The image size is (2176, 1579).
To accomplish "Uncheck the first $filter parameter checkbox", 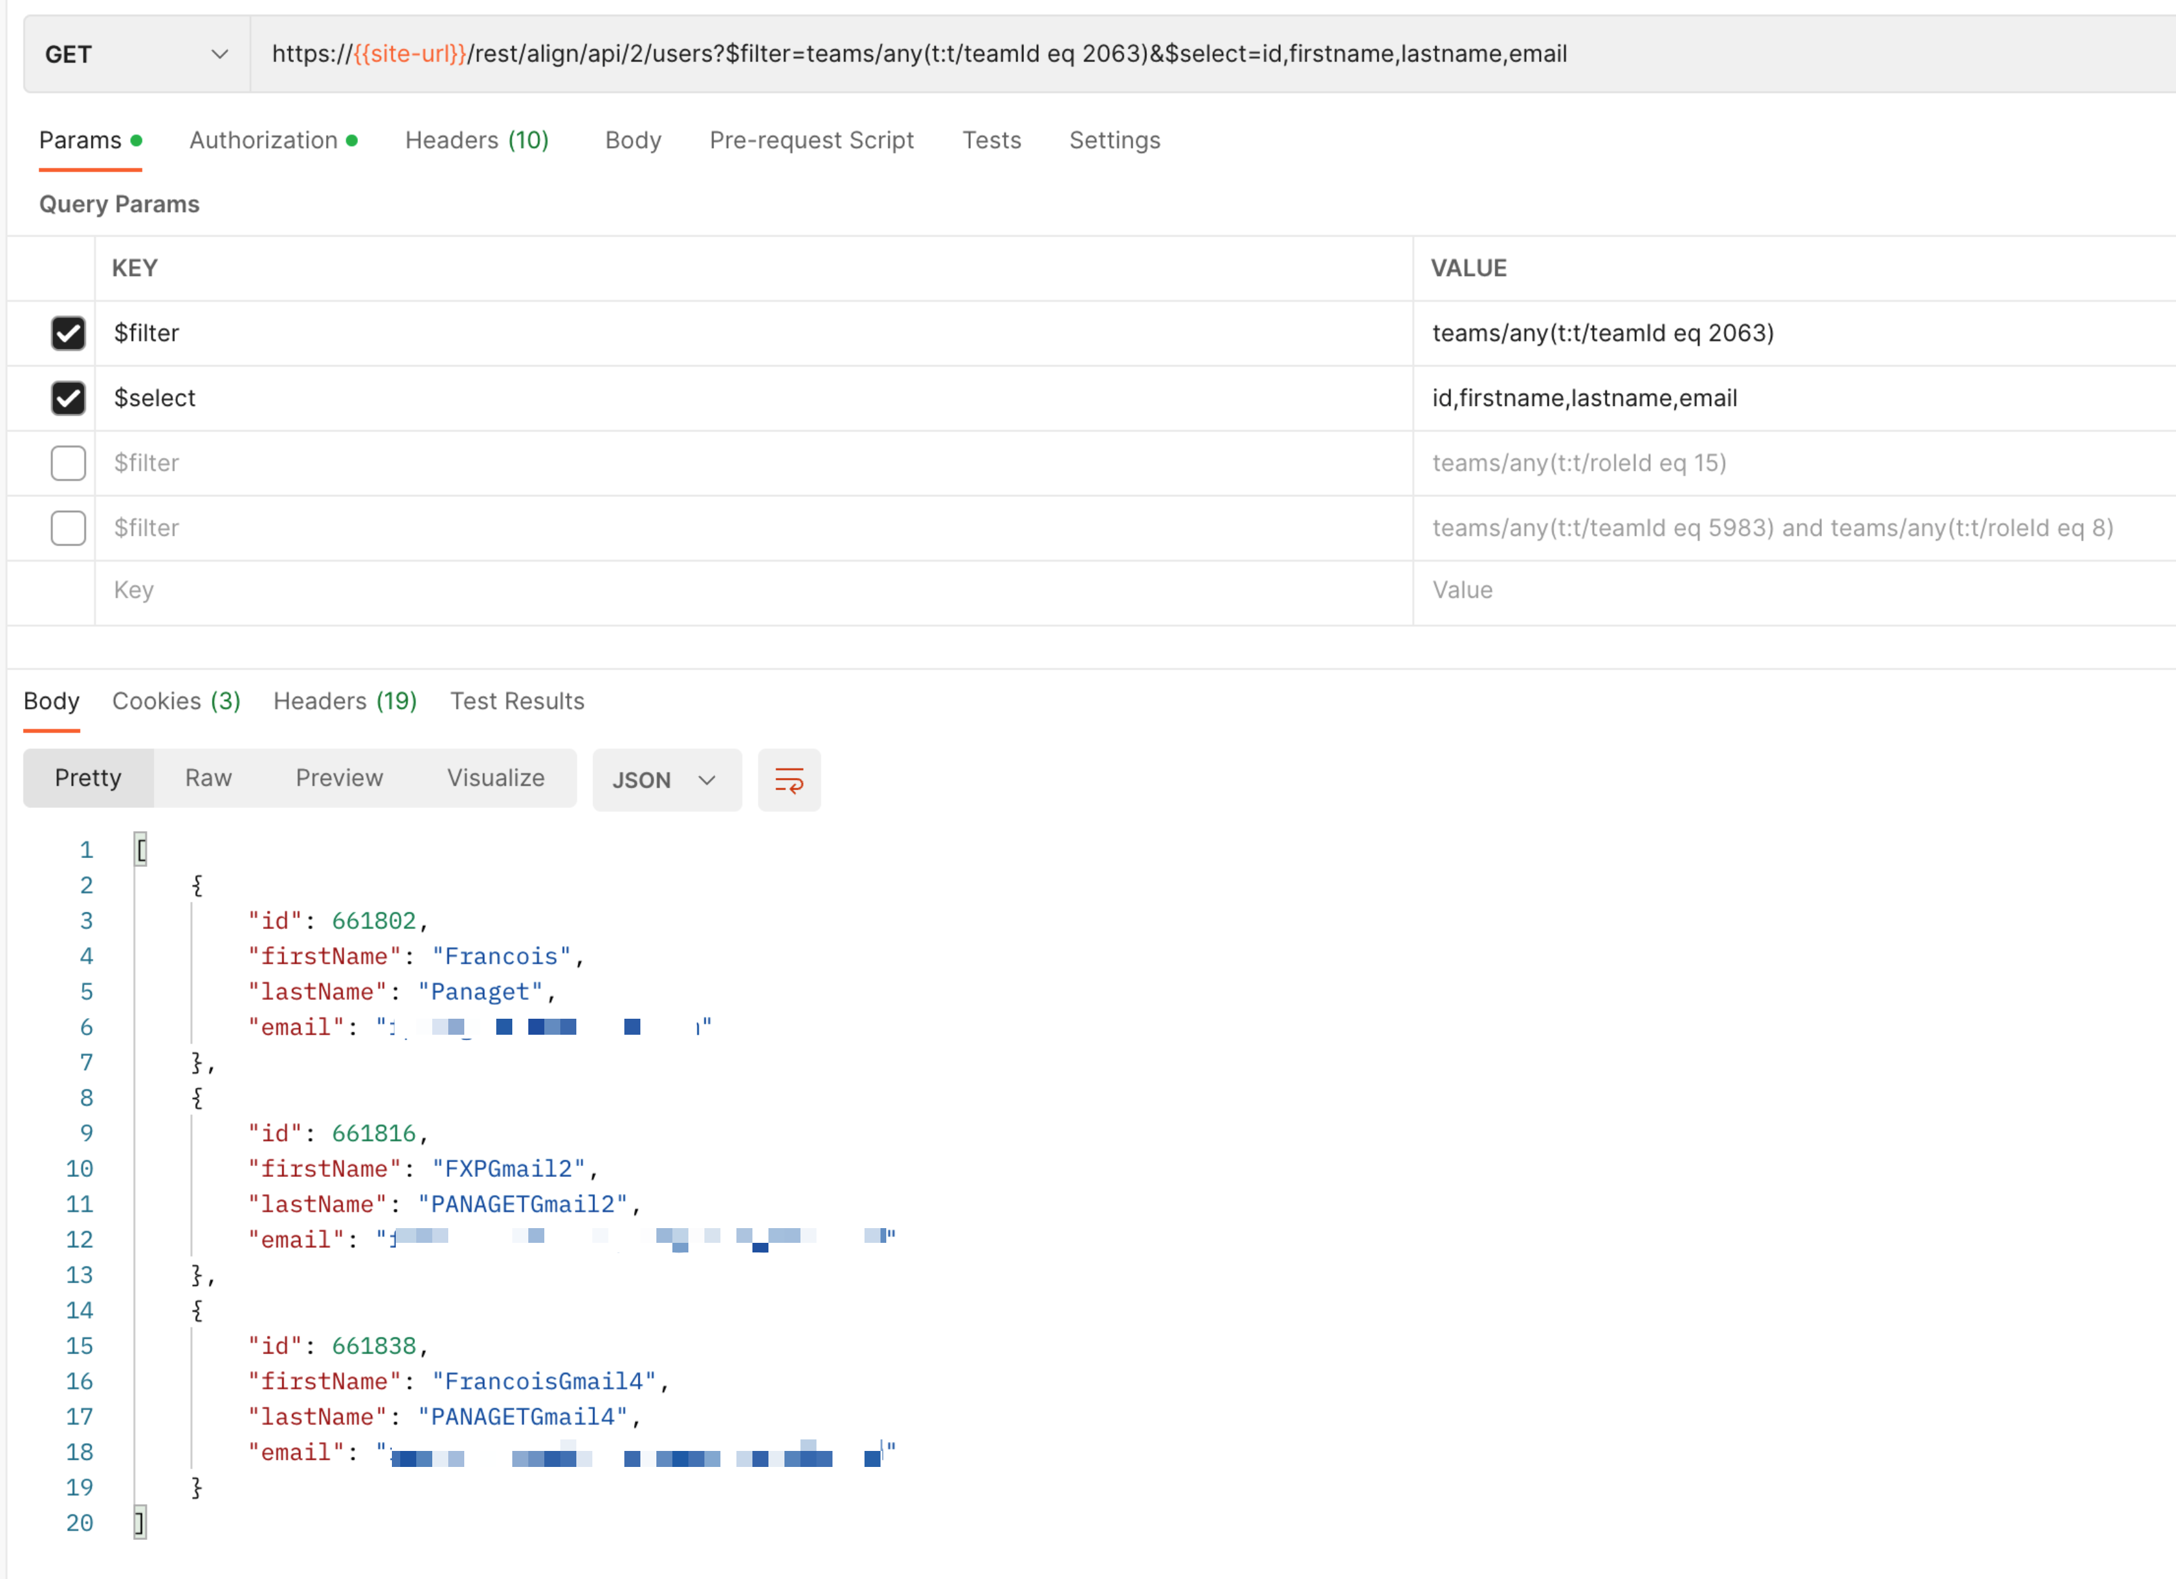I will coord(68,333).
